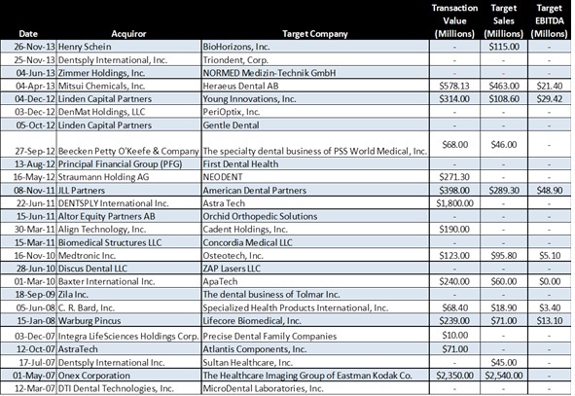Select the 'PeriOptix, Inc.' cell
The image size is (575, 396).
[315, 112]
